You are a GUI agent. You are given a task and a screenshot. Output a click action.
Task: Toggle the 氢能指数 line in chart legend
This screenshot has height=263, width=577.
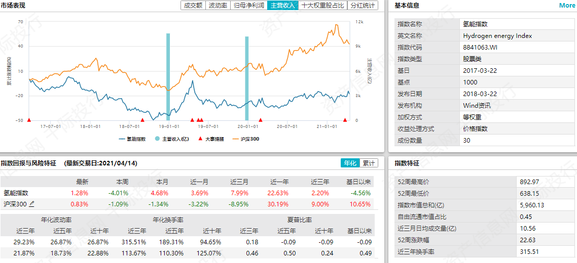coord(132,139)
